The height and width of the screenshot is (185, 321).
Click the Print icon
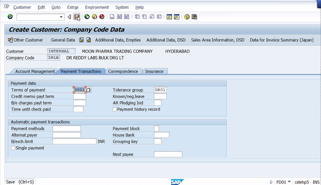112,17
